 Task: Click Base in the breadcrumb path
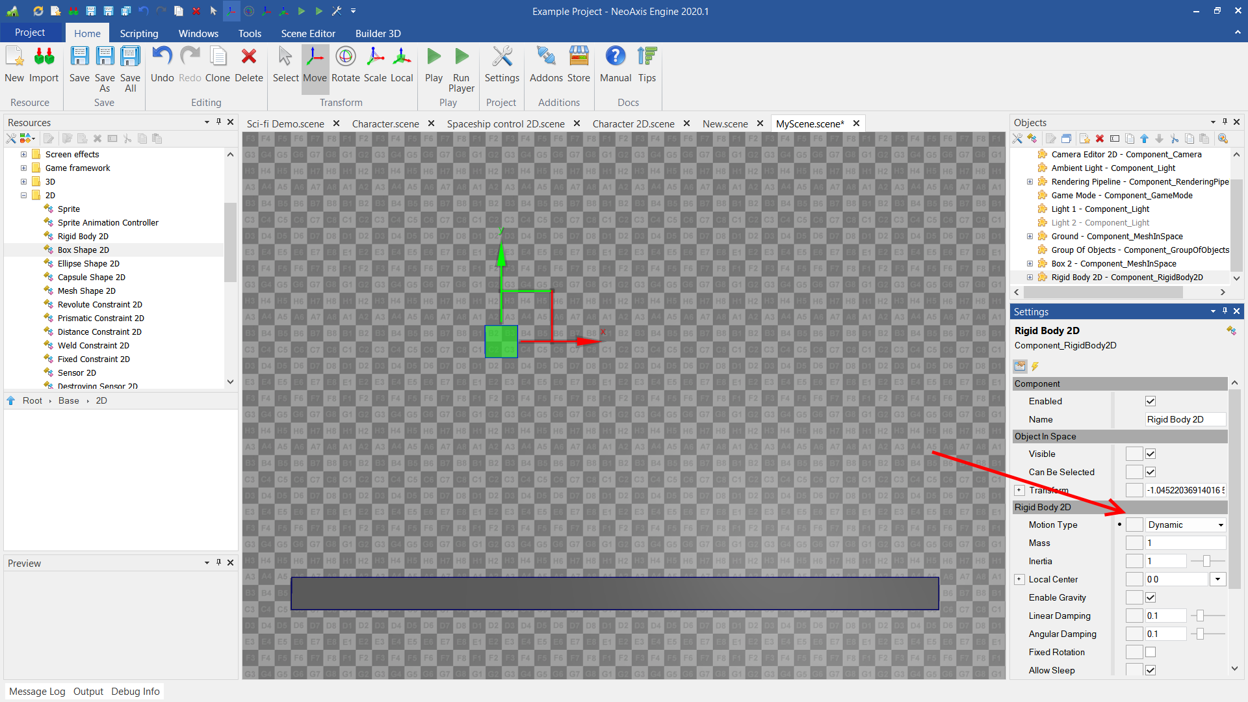tap(68, 400)
